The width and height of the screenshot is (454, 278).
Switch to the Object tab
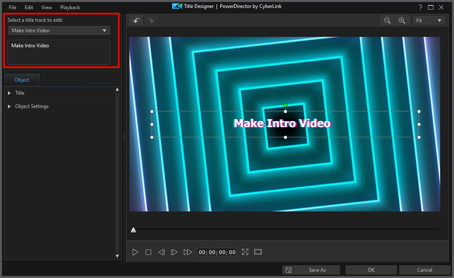click(22, 80)
